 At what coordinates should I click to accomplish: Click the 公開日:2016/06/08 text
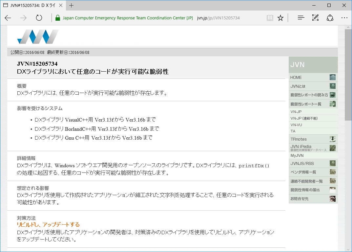(x=27, y=52)
